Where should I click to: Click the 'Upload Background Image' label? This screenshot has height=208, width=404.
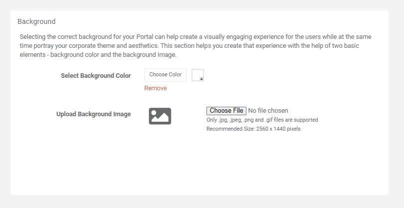(x=93, y=114)
